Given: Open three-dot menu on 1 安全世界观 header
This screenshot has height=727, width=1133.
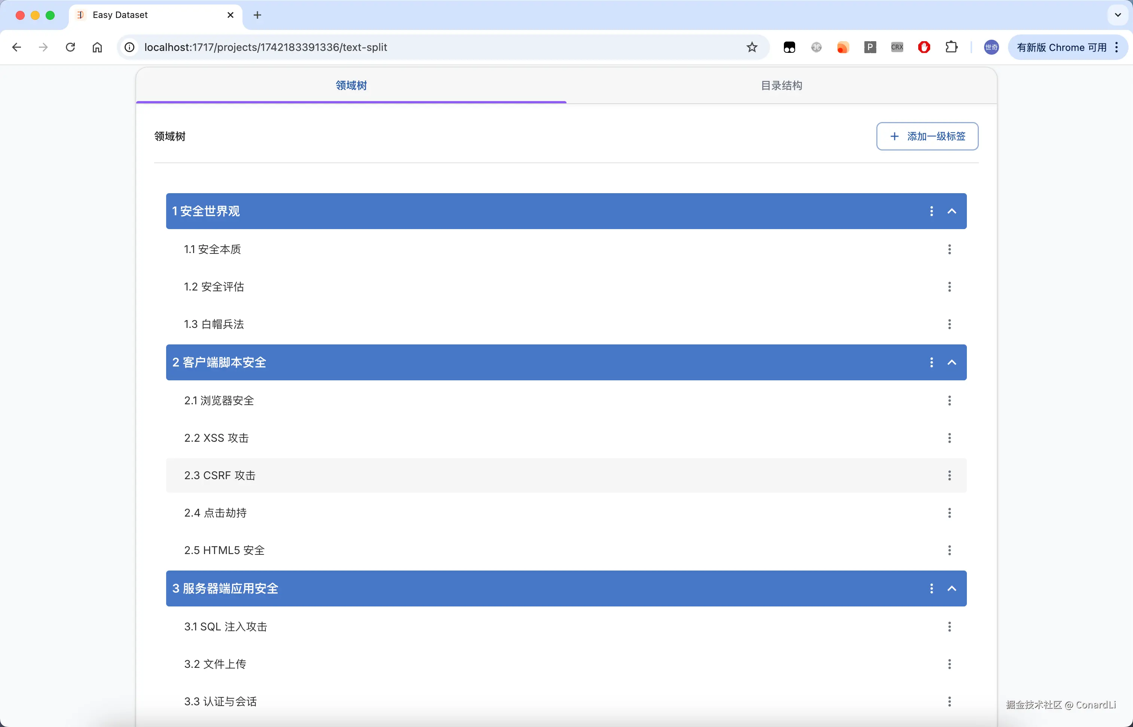Looking at the screenshot, I should 931,211.
